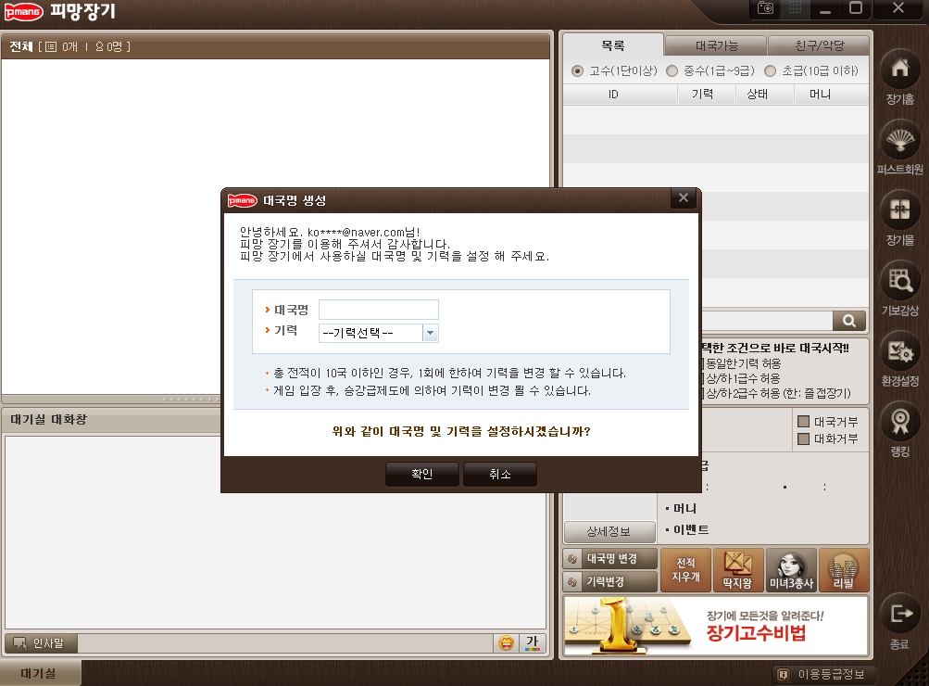Cancel with the 취소 button
Screen dimensions: 929x686
click(x=500, y=475)
